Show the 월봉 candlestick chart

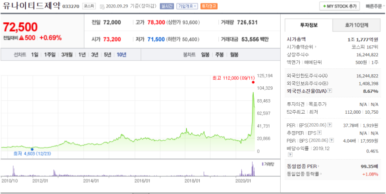coord(234,54)
